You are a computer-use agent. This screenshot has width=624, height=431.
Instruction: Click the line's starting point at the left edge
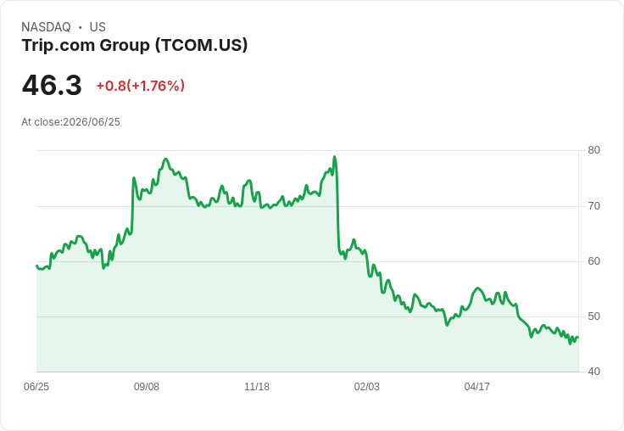[x=36, y=266]
